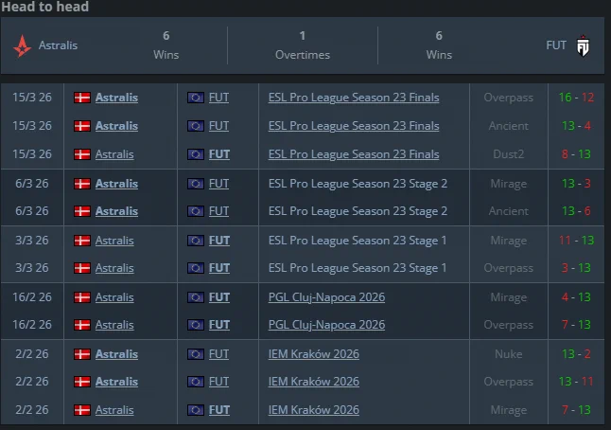Click EU flag in the Mirage 4-13 row
Viewport: 611px width, 430px height.
[196, 297]
